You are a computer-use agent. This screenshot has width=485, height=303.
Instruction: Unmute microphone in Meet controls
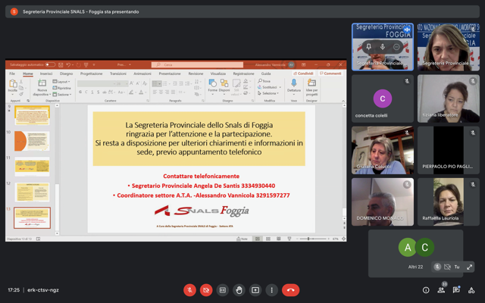189,290
